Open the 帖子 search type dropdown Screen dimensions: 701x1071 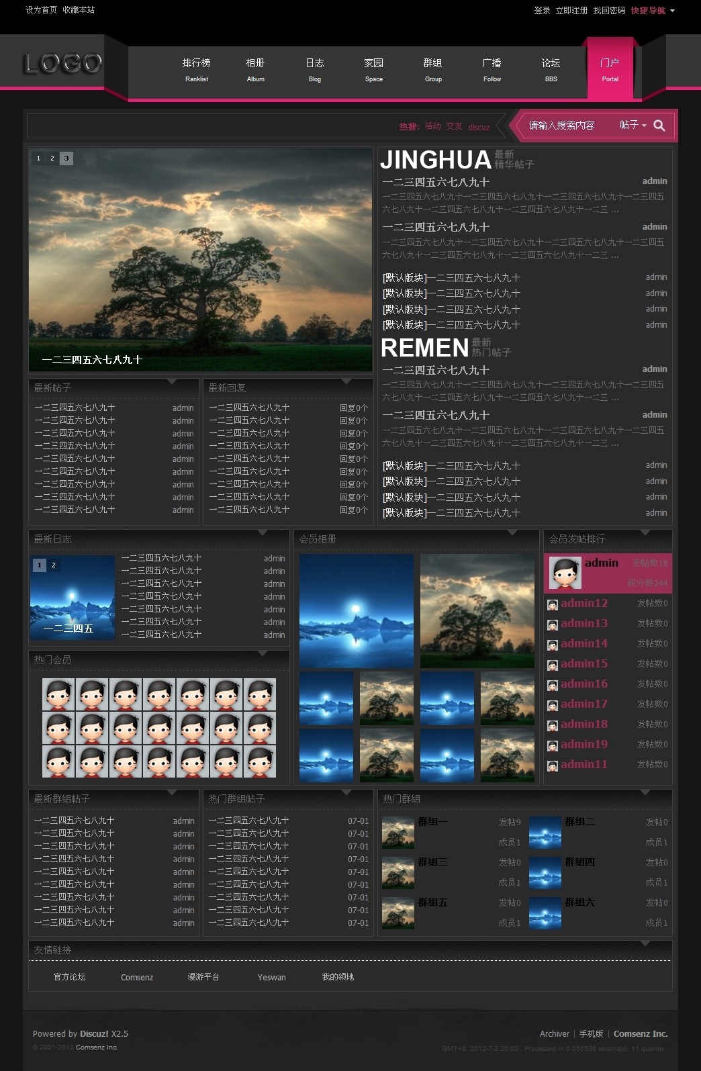pyautogui.click(x=633, y=125)
